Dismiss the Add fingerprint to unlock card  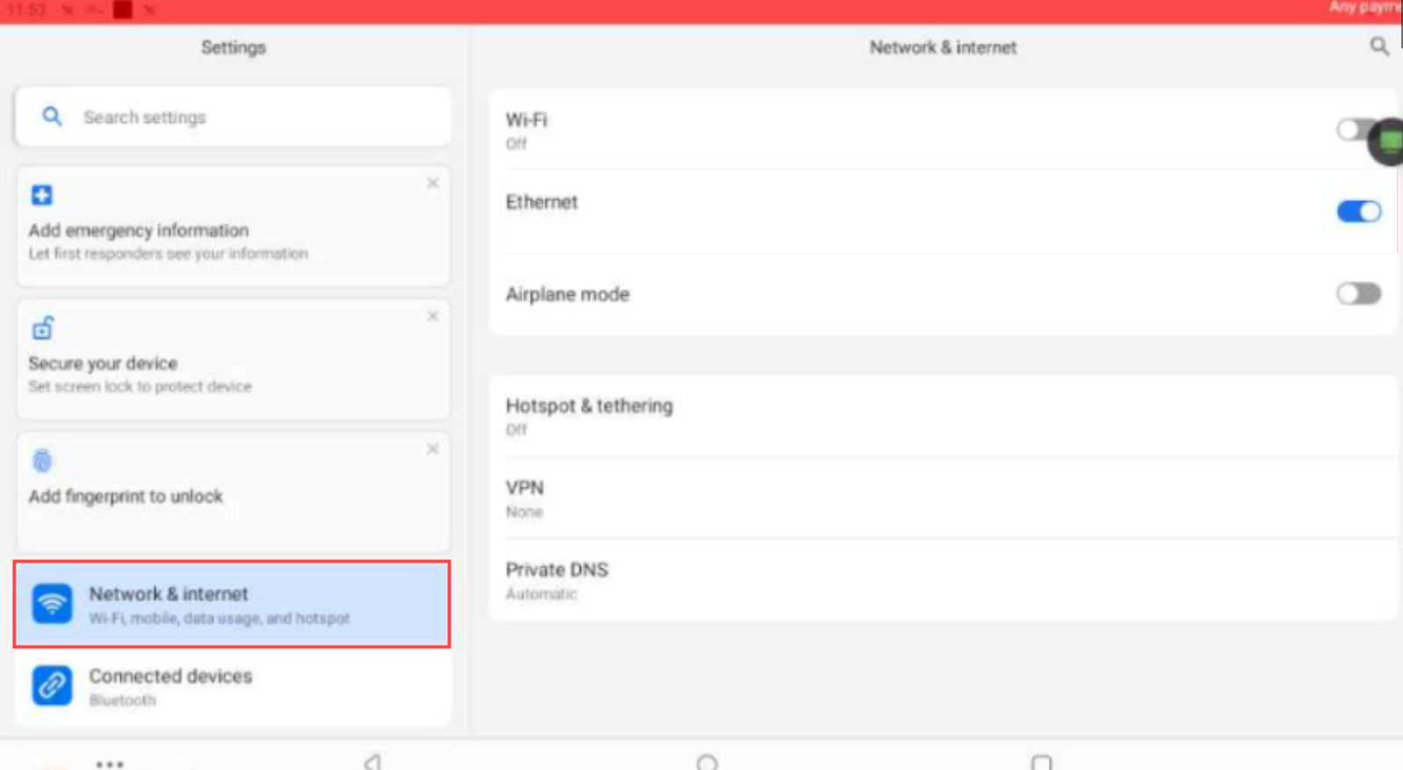pyautogui.click(x=432, y=449)
